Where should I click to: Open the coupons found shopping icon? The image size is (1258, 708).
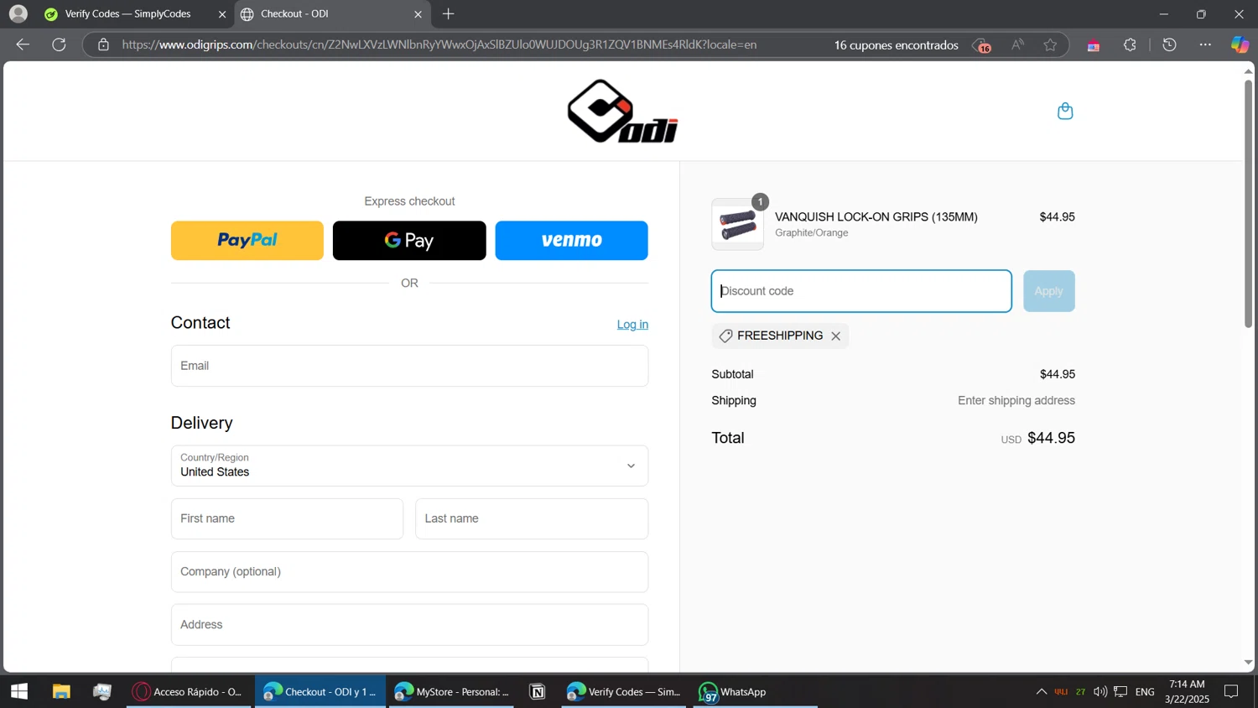coord(980,45)
